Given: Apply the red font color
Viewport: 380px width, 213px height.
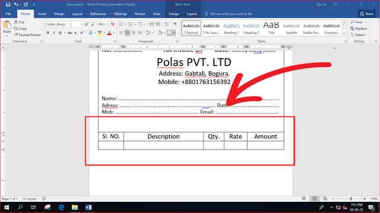Looking at the screenshot, I should [x=109, y=33].
